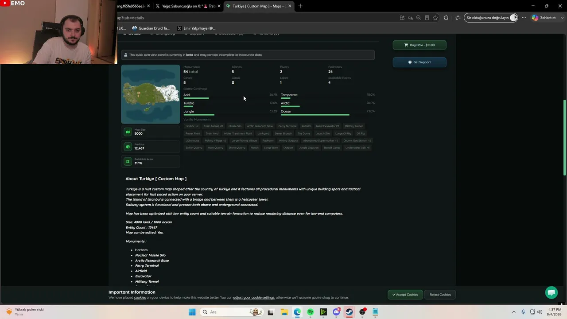567x319 pixels.
Task: Open the cookies link in the notice
Action: (140, 298)
